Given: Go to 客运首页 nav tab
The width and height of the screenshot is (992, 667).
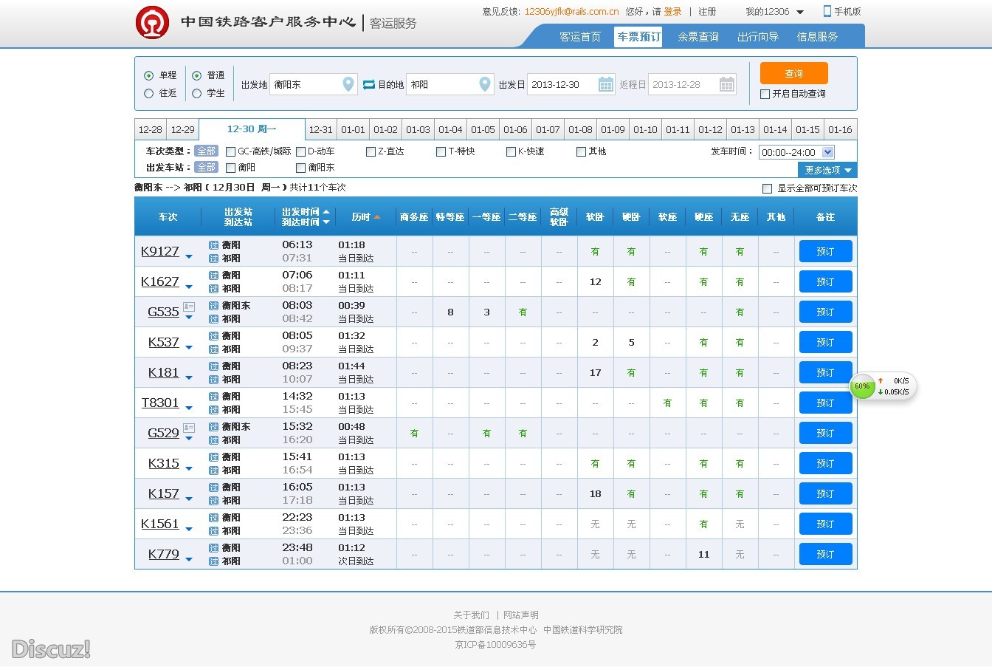Looking at the screenshot, I should coord(580,36).
